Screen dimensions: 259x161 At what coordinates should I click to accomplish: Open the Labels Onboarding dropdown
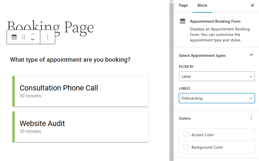(x=217, y=98)
